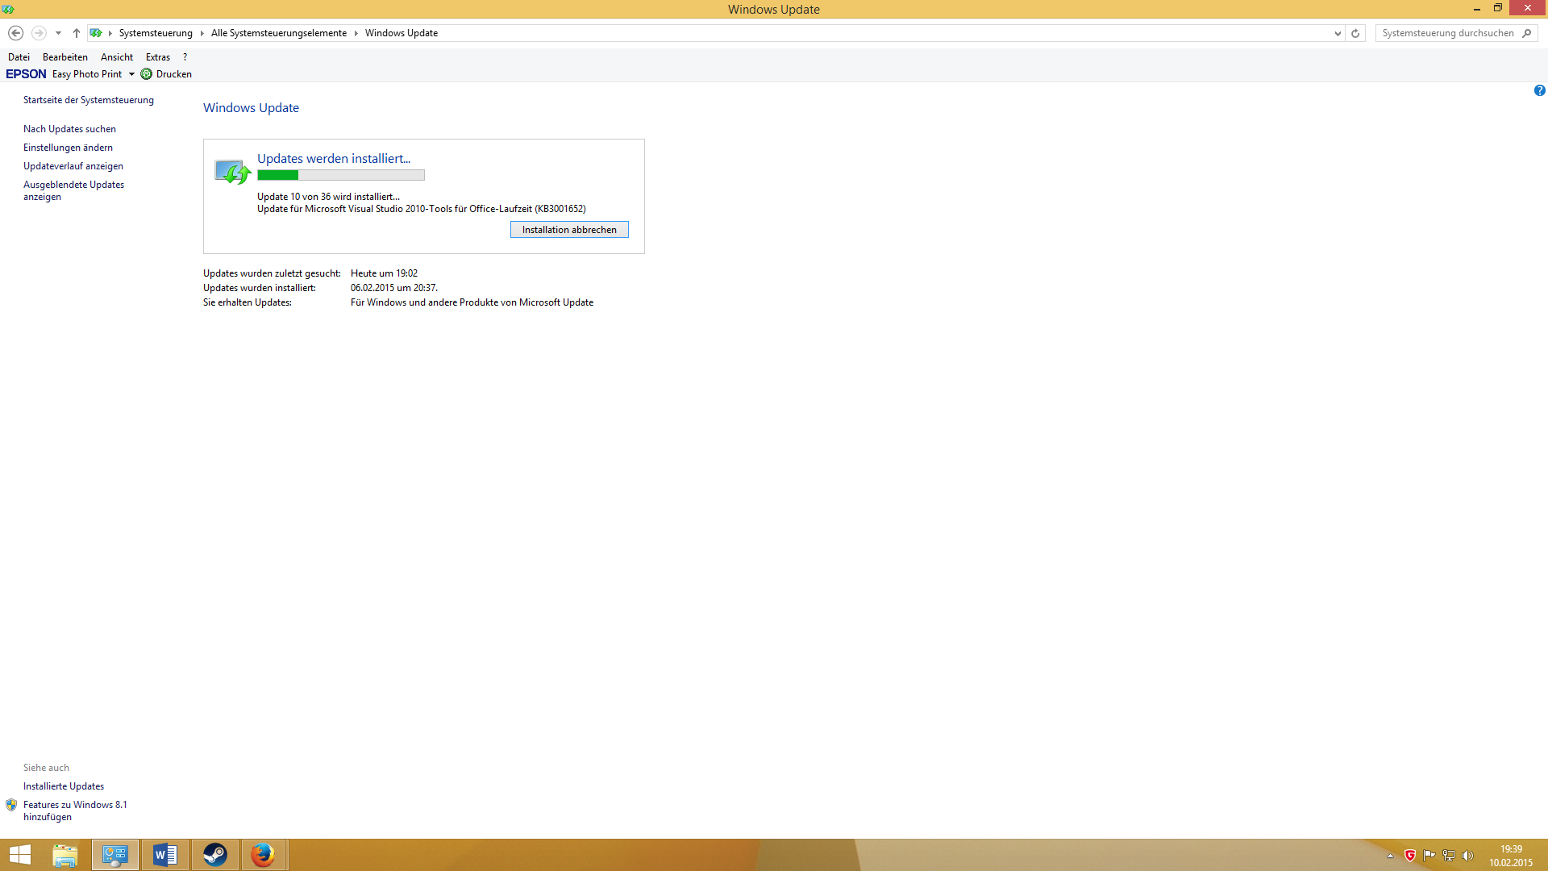Click the up-one-level arrow
The image size is (1548, 871).
click(77, 33)
